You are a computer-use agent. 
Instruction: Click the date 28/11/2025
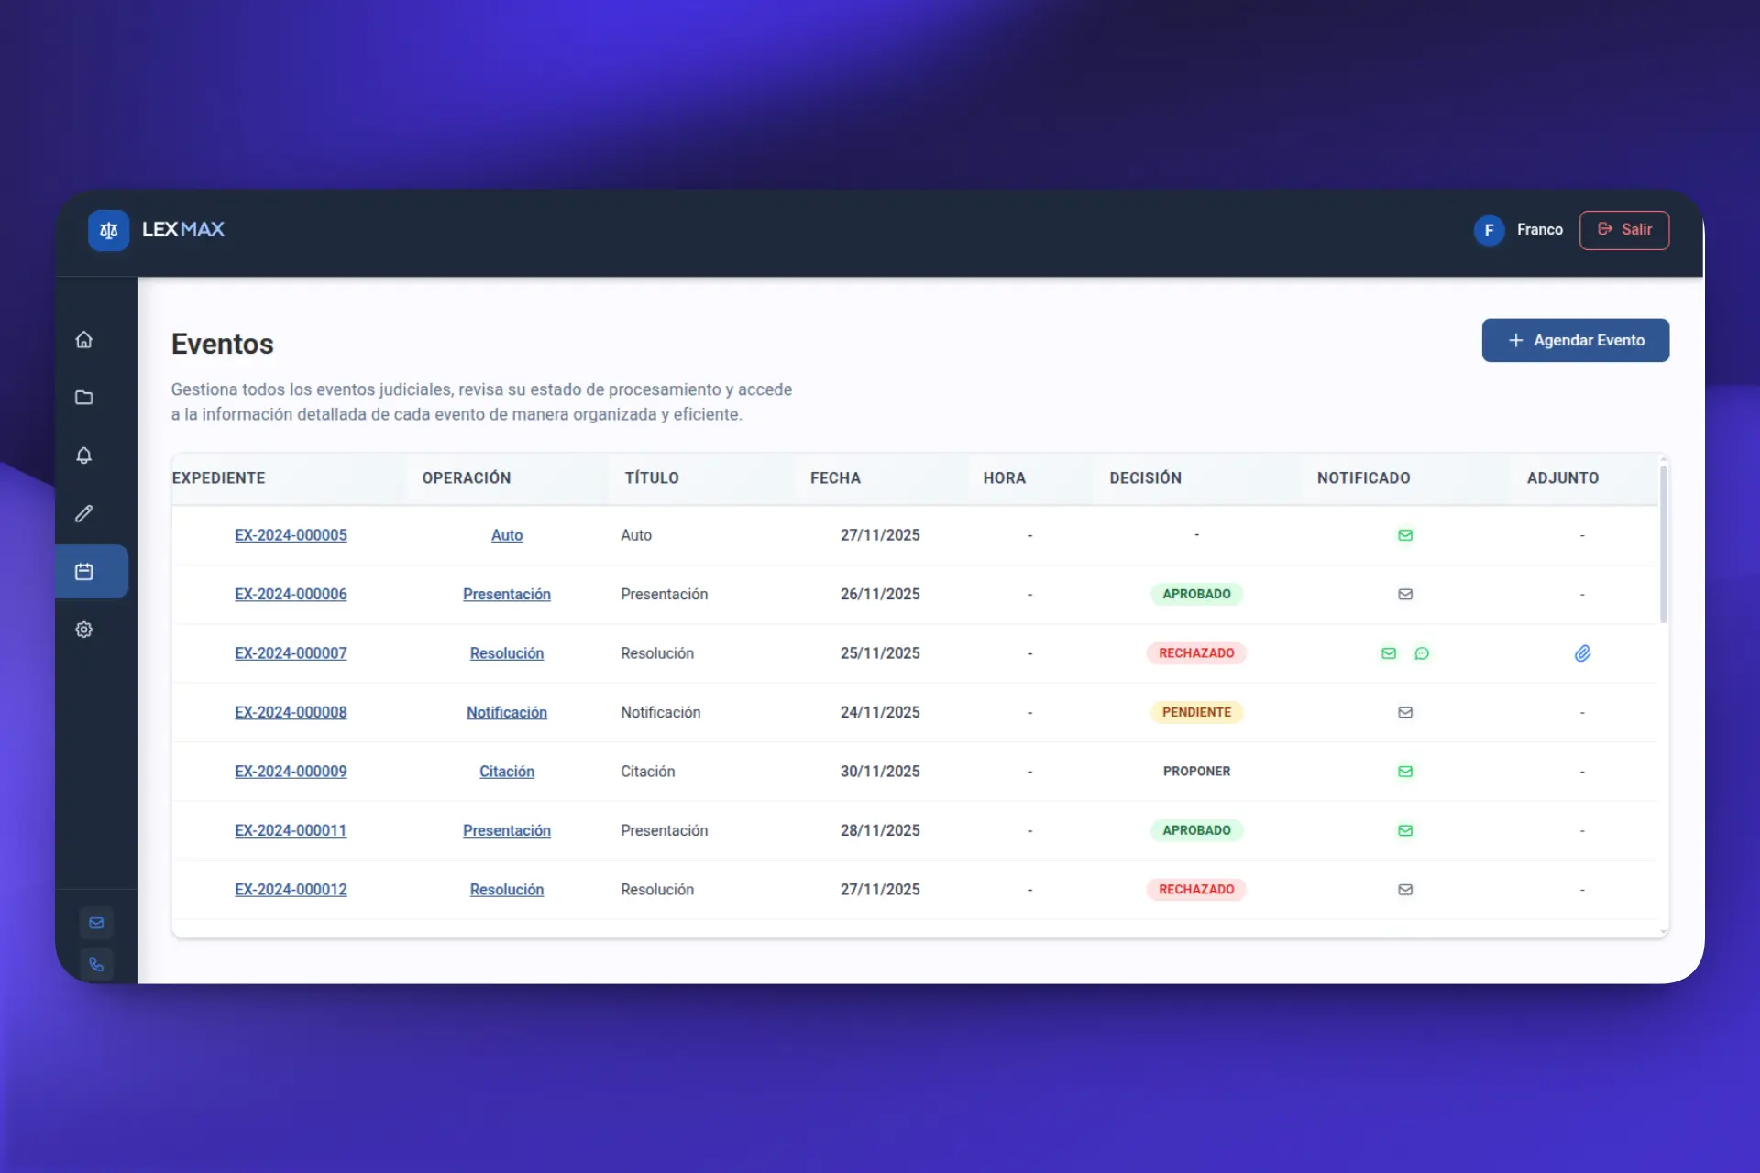point(880,830)
